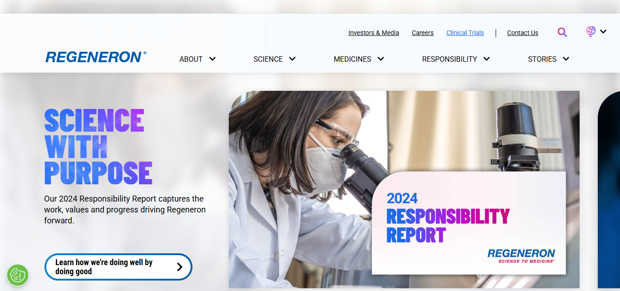Open the 2024 Responsibility Report image
The width and height of the screenshot is (620, 291).
click(404, 189)
